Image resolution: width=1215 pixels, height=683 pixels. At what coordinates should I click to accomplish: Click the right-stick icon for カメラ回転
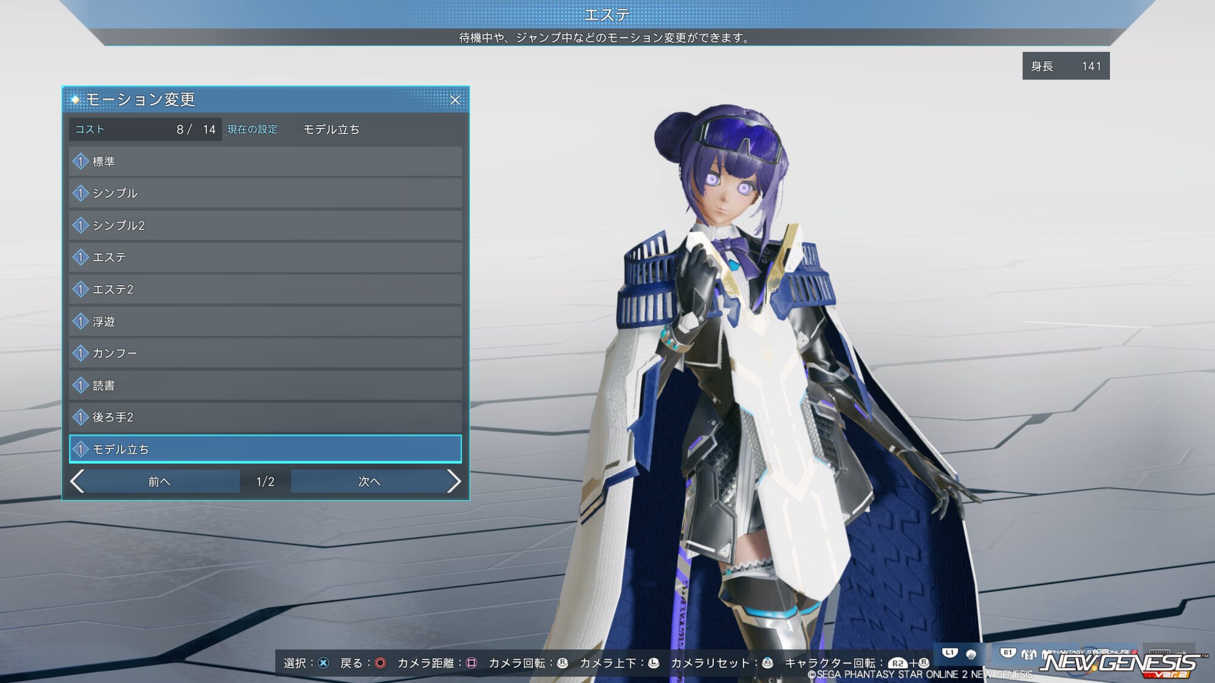point(563,663)
